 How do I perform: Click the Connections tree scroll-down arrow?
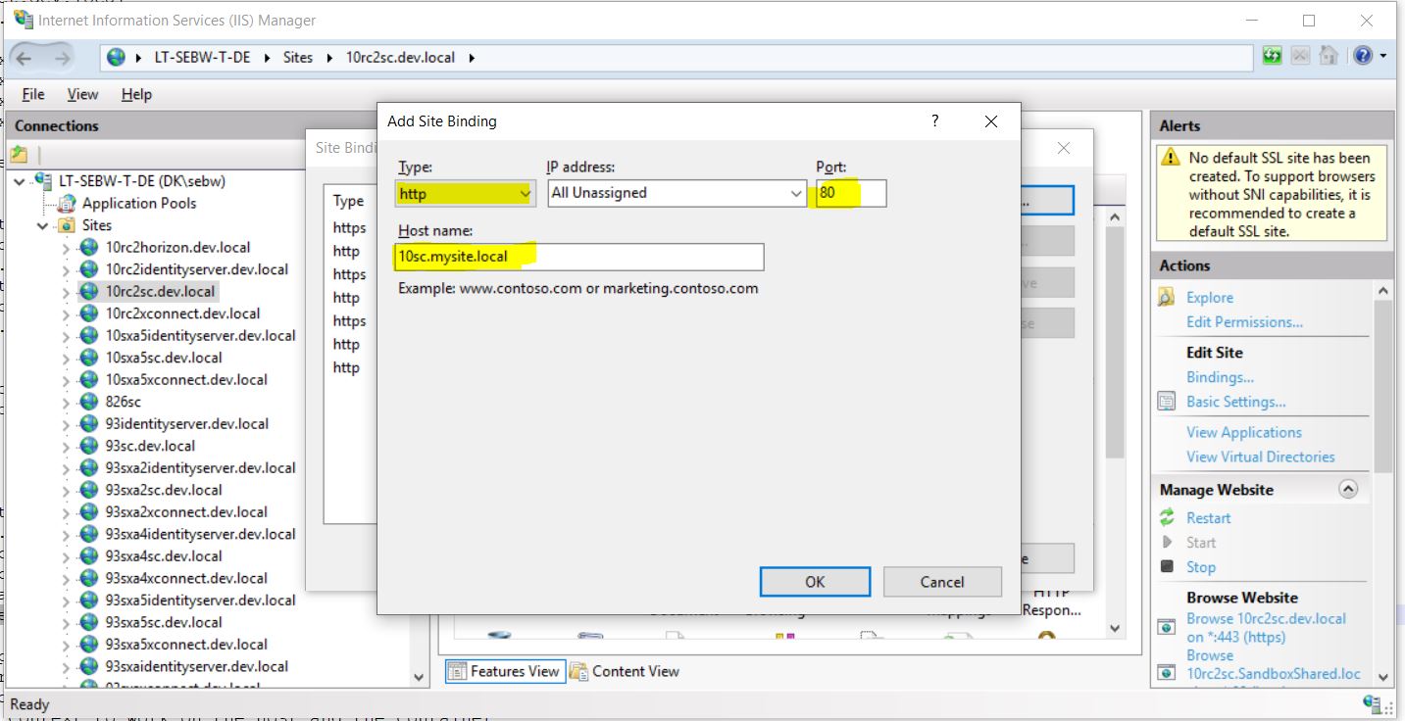tap(420, 677)
